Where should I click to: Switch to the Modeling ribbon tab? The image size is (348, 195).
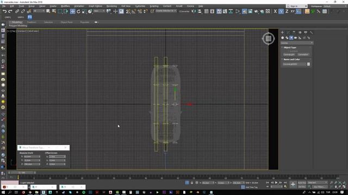click(17, 22)
